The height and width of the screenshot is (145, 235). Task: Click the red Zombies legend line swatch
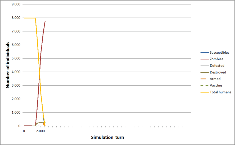coord(204,59)
